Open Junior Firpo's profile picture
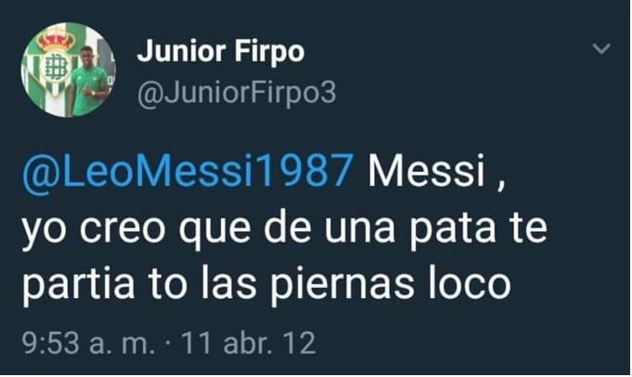The height and width of the screenshot is (377, 632). [69, 70]
